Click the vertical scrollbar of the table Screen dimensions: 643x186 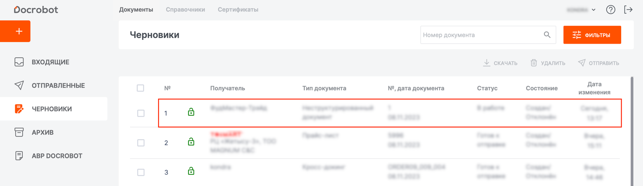coord(632,131)
